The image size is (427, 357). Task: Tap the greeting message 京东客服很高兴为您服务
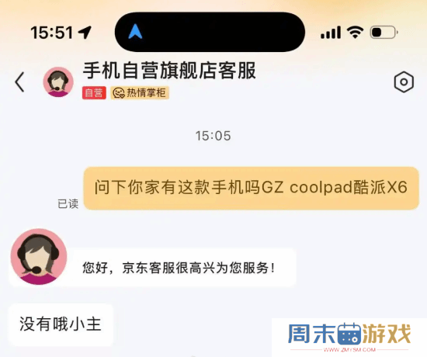[x=179, y=268]
